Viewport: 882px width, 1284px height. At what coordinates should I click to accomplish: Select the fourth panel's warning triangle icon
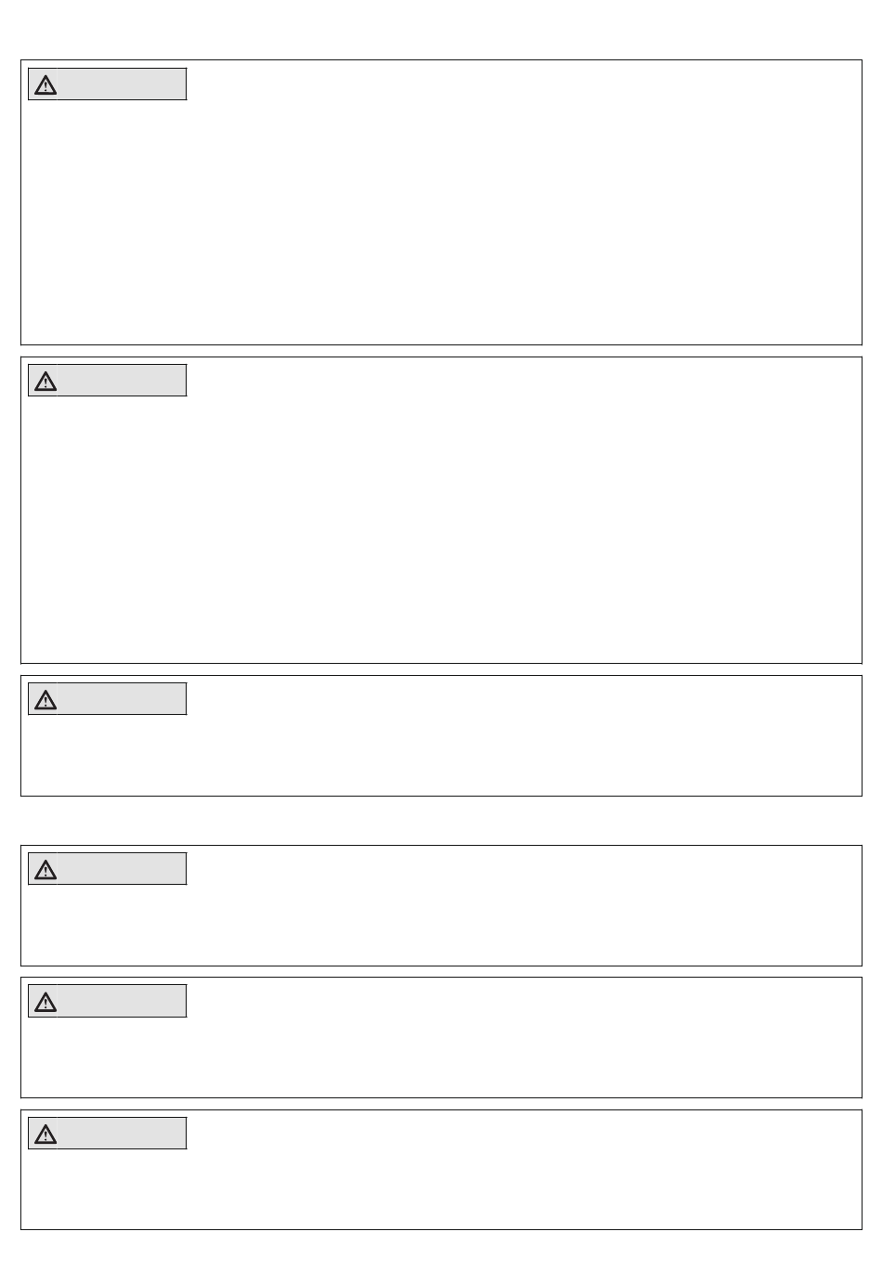45,869
